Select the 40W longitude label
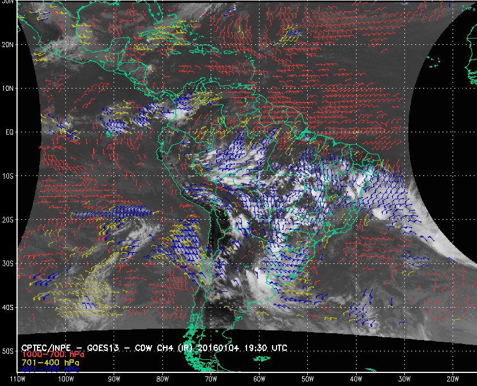This screenshot has width=477, height=386. point(356,379)
